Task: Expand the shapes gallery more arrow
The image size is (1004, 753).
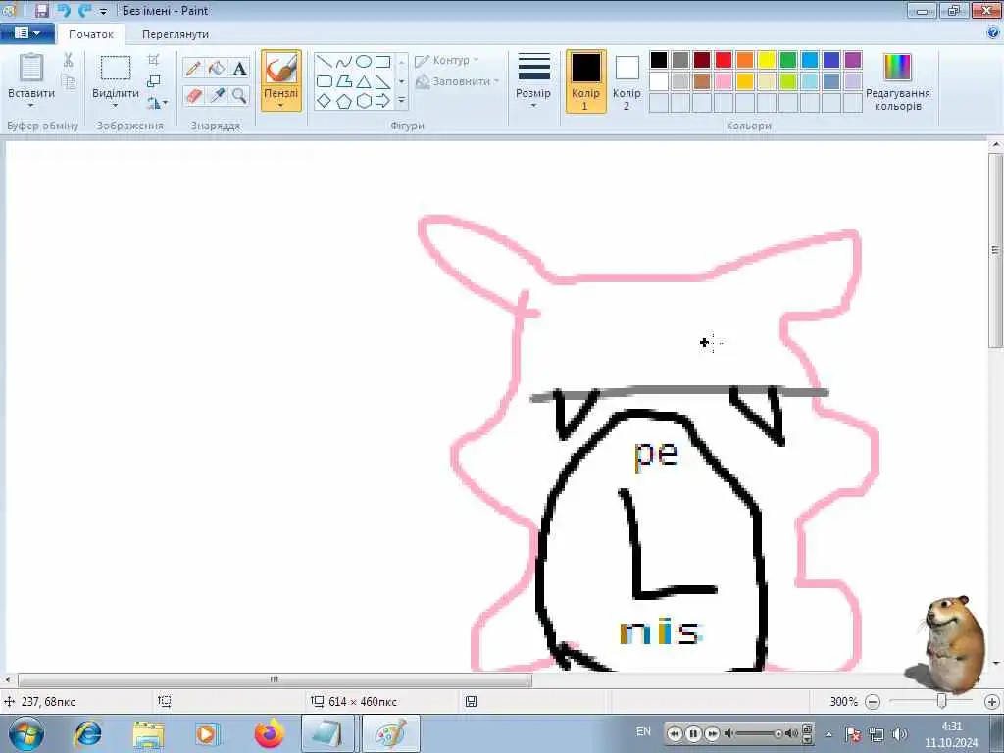Action: pos(401,101)
